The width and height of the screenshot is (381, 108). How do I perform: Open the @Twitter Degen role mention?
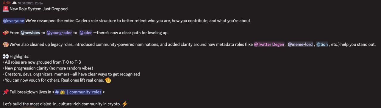[269, 44]
